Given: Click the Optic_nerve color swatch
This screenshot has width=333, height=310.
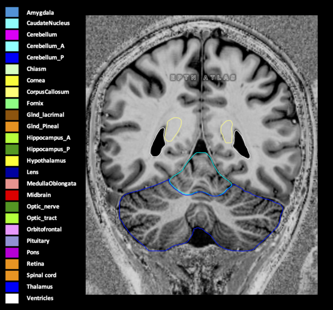Looking at the screenshot, I should (12, 207).
